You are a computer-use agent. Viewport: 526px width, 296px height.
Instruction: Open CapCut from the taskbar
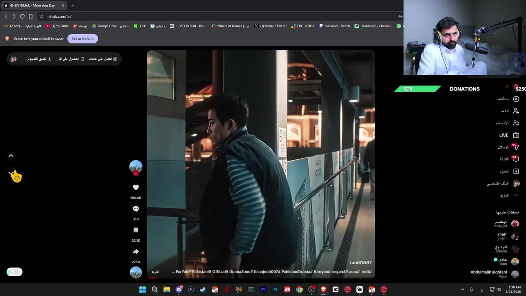336,289
